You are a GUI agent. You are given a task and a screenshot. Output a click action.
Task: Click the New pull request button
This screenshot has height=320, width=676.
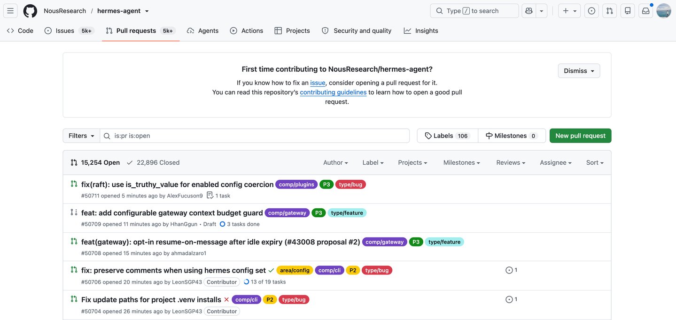pos(580,136)
